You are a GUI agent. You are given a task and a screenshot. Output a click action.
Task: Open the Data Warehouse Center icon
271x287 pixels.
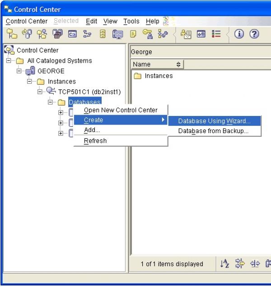point(57,34)
